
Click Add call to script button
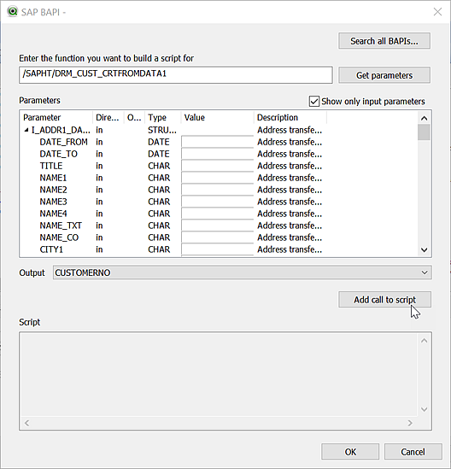[x=384, y=299]
